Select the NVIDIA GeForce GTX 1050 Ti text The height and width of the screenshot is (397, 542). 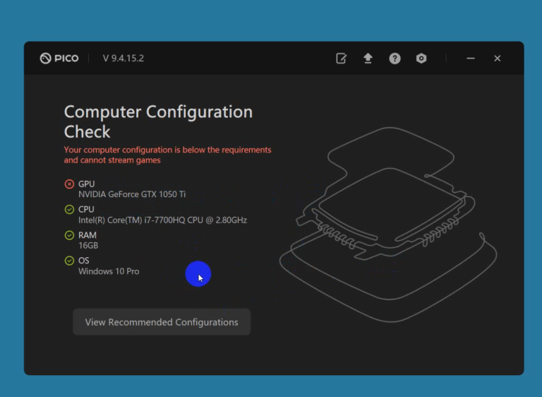coord(132,194)
